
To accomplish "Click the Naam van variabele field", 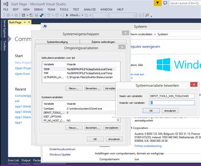I will (x=172, y=96).
